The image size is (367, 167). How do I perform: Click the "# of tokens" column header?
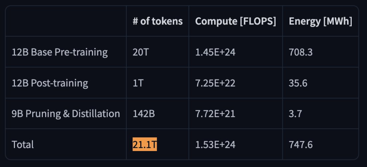tap(157, 21)
